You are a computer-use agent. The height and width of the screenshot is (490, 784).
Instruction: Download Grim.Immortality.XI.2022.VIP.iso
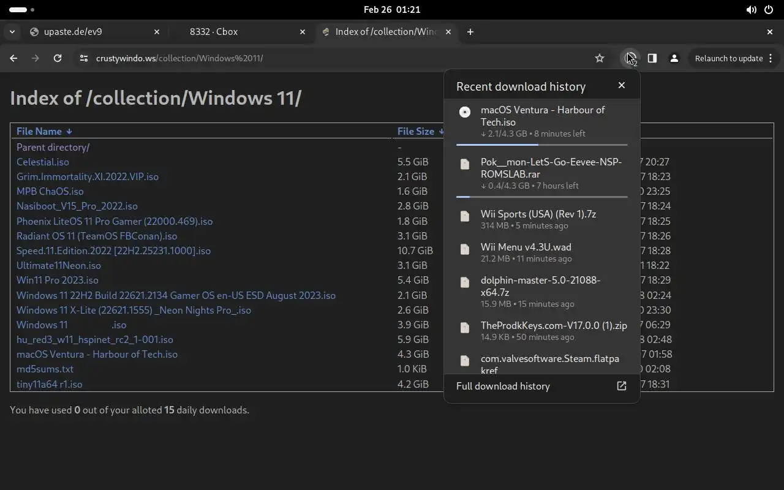(x=88, y=176)
